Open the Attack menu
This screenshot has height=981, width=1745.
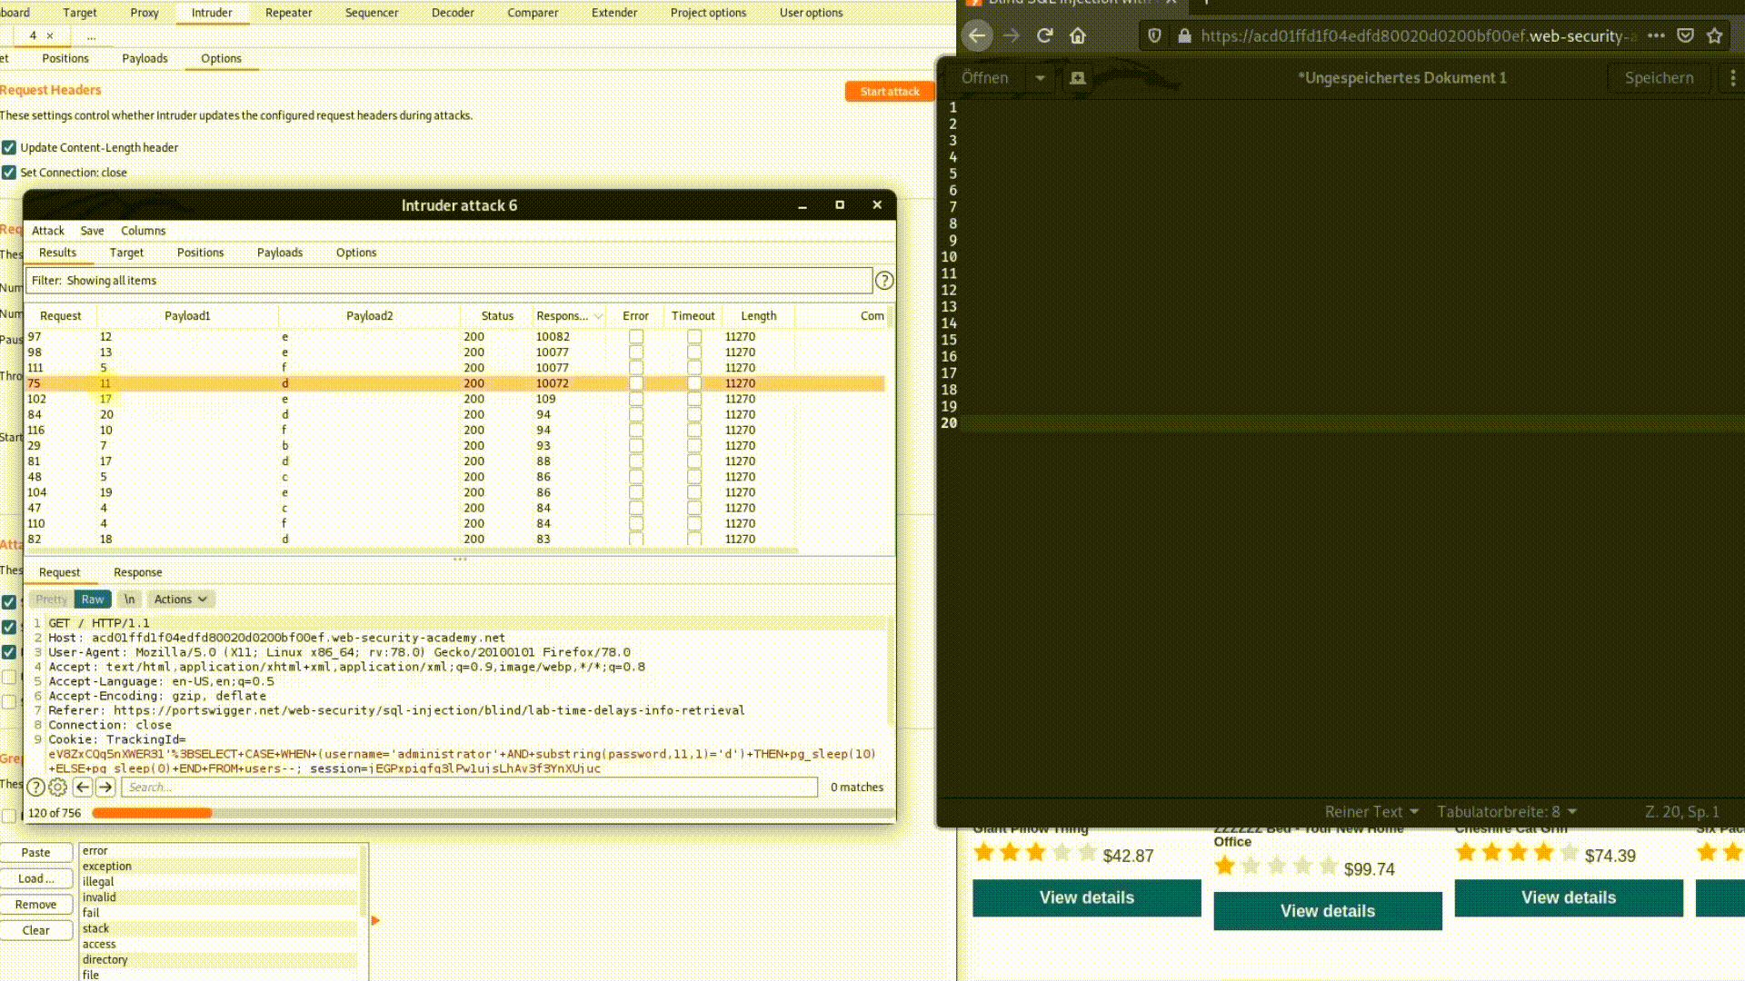pos(48,231)
